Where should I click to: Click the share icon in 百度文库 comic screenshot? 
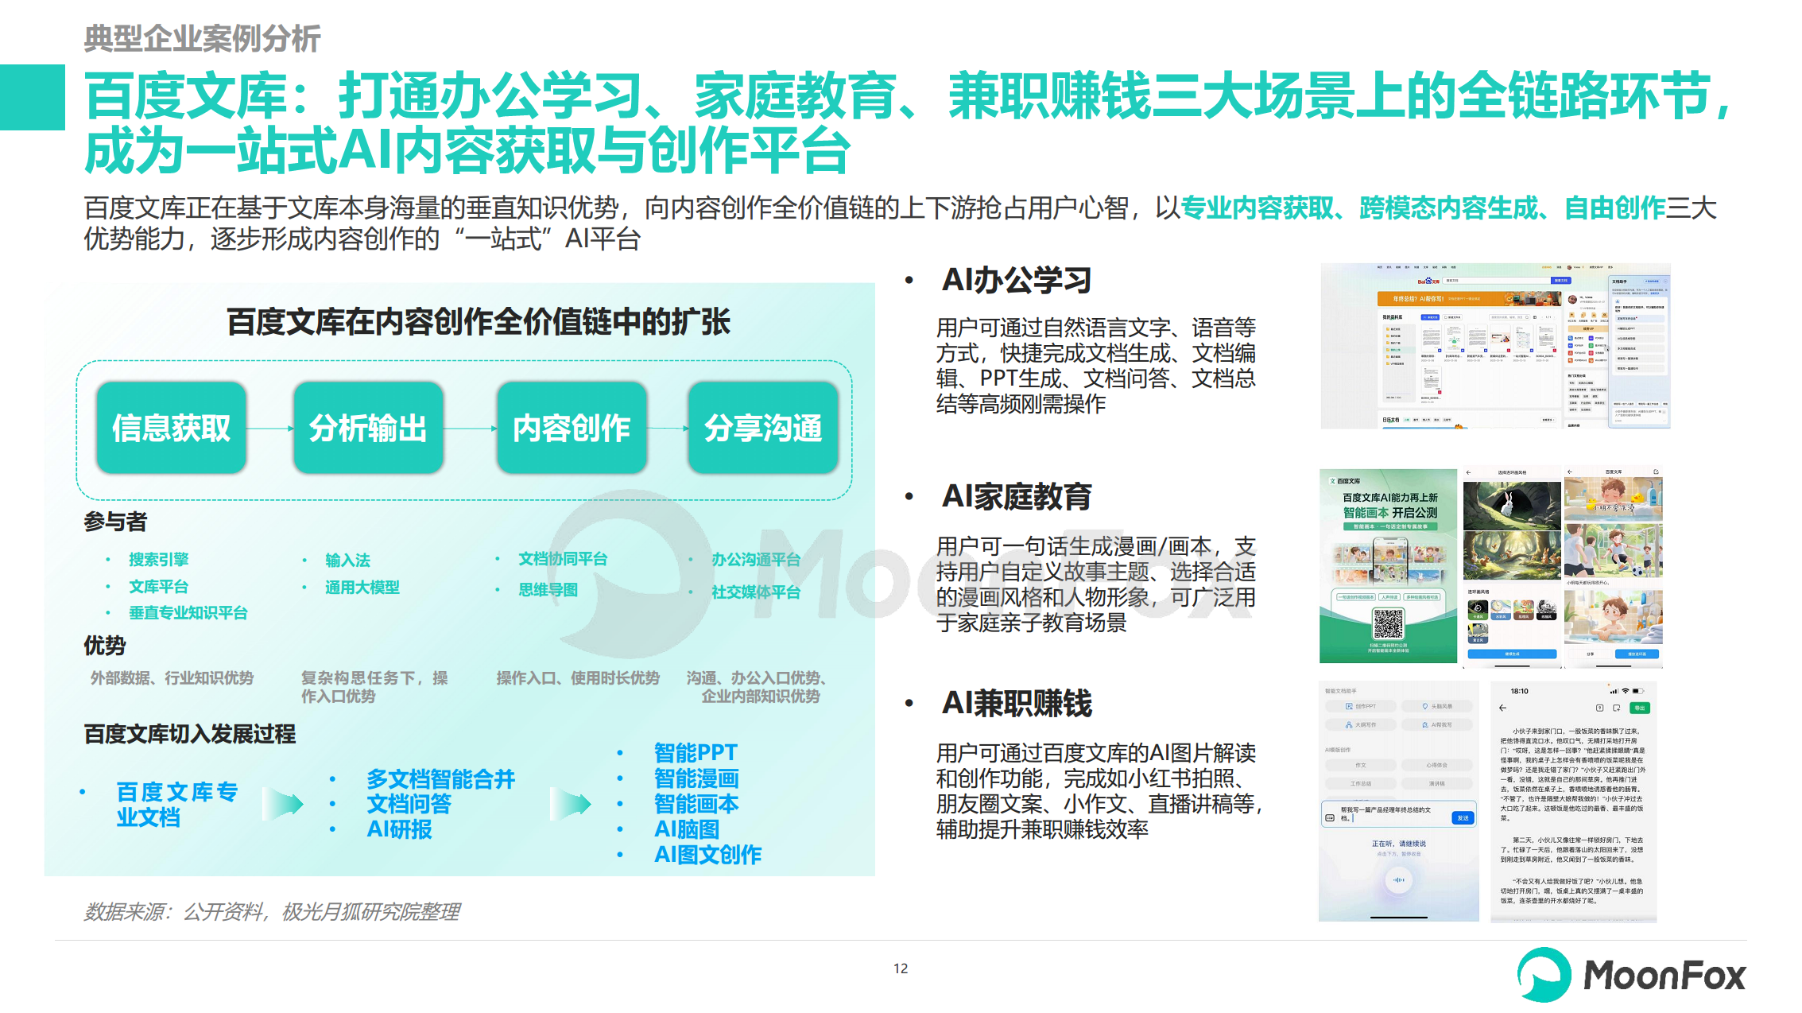[x=1656, y=472]
